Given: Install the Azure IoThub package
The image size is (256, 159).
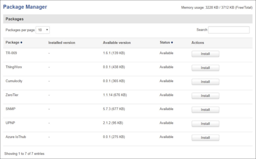Looking at the screenshot, I should [x=205, y=138].
